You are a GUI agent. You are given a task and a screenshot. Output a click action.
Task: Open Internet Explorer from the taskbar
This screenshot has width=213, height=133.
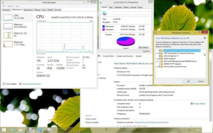(x=12, y=130)
